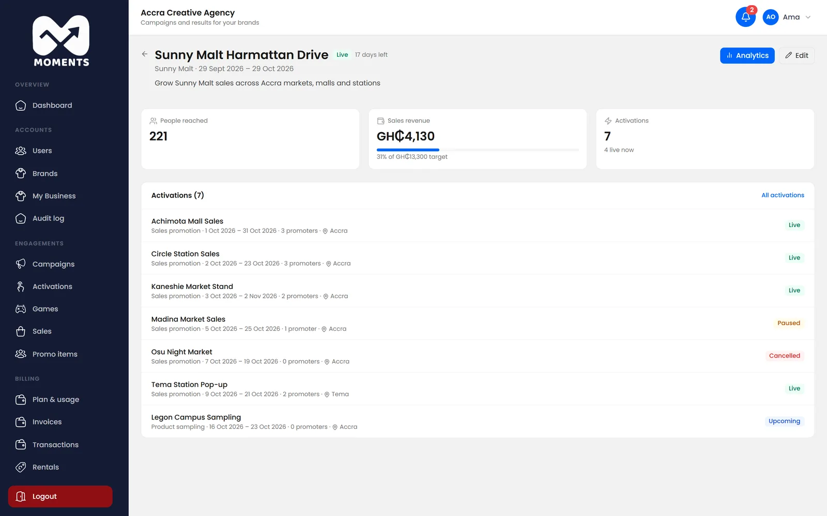Click Live status on Circle Station row
Screen dimensions: 827x516
coord(794,257)
